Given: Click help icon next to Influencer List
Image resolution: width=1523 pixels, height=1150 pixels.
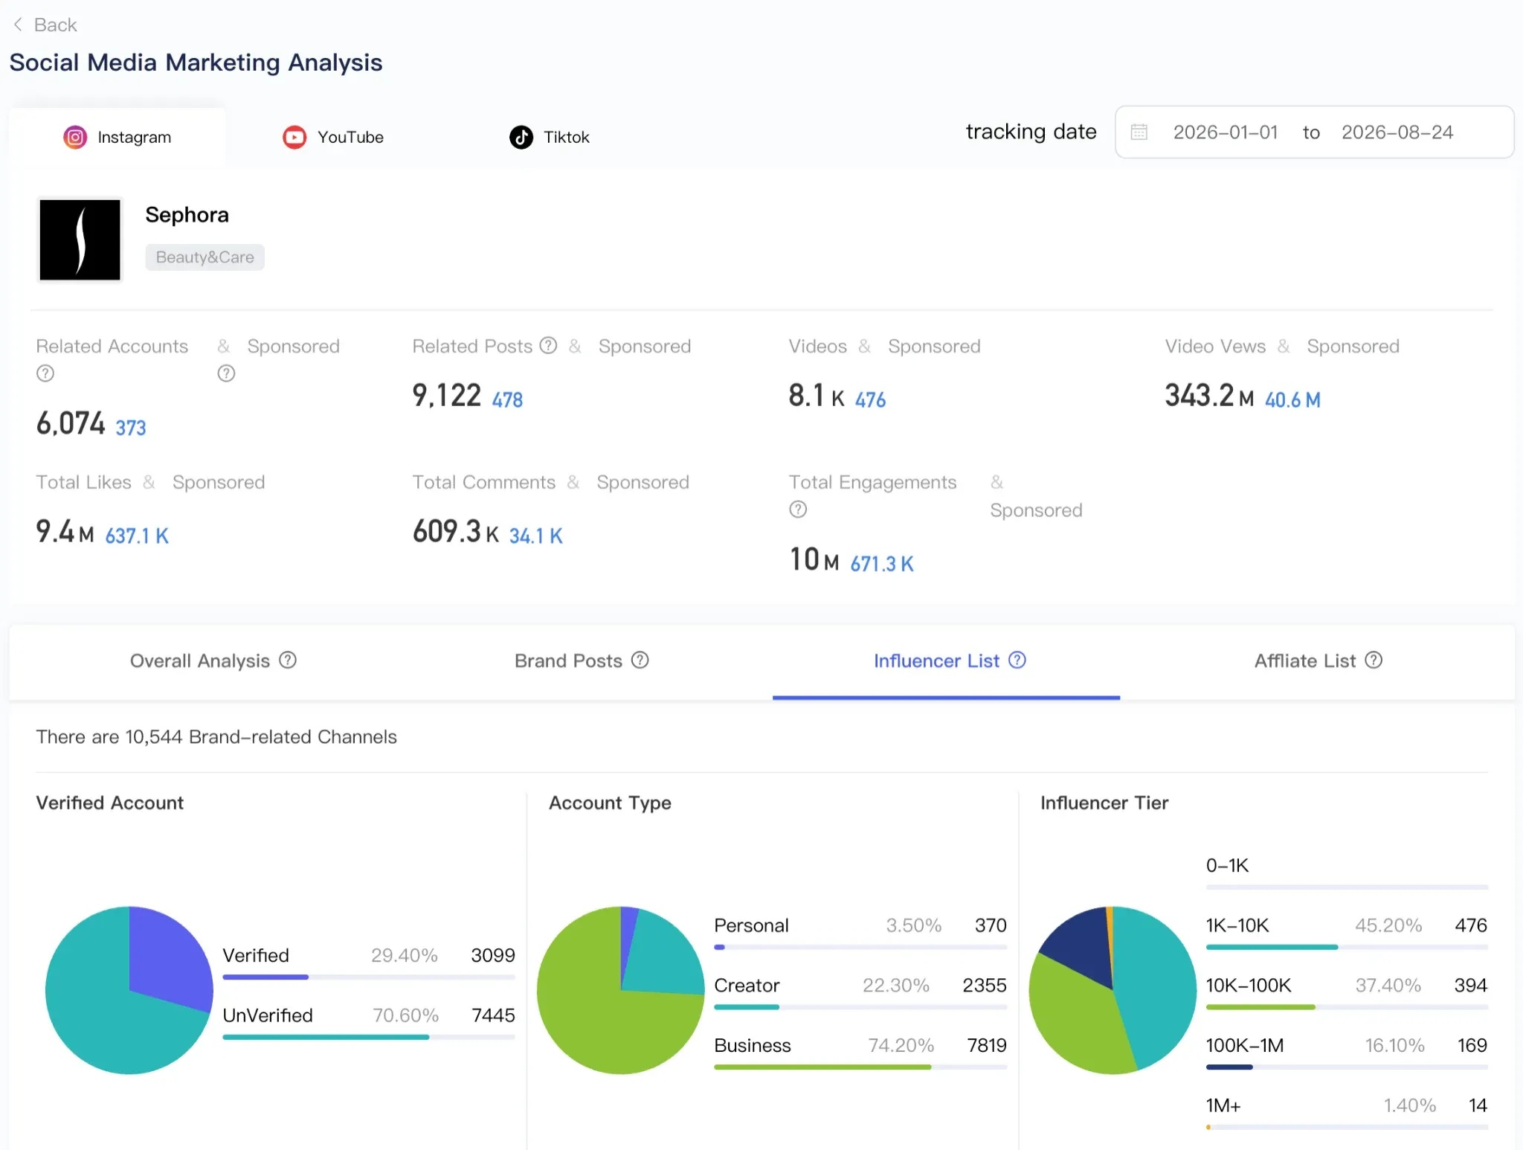Looking at the screenshot, I should (1017, 661).
